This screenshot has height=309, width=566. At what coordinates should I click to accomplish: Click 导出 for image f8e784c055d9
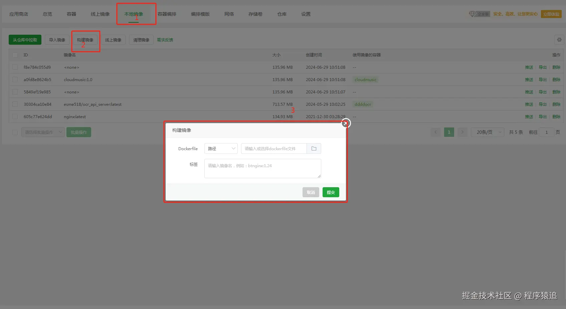(x=543, y=67)
